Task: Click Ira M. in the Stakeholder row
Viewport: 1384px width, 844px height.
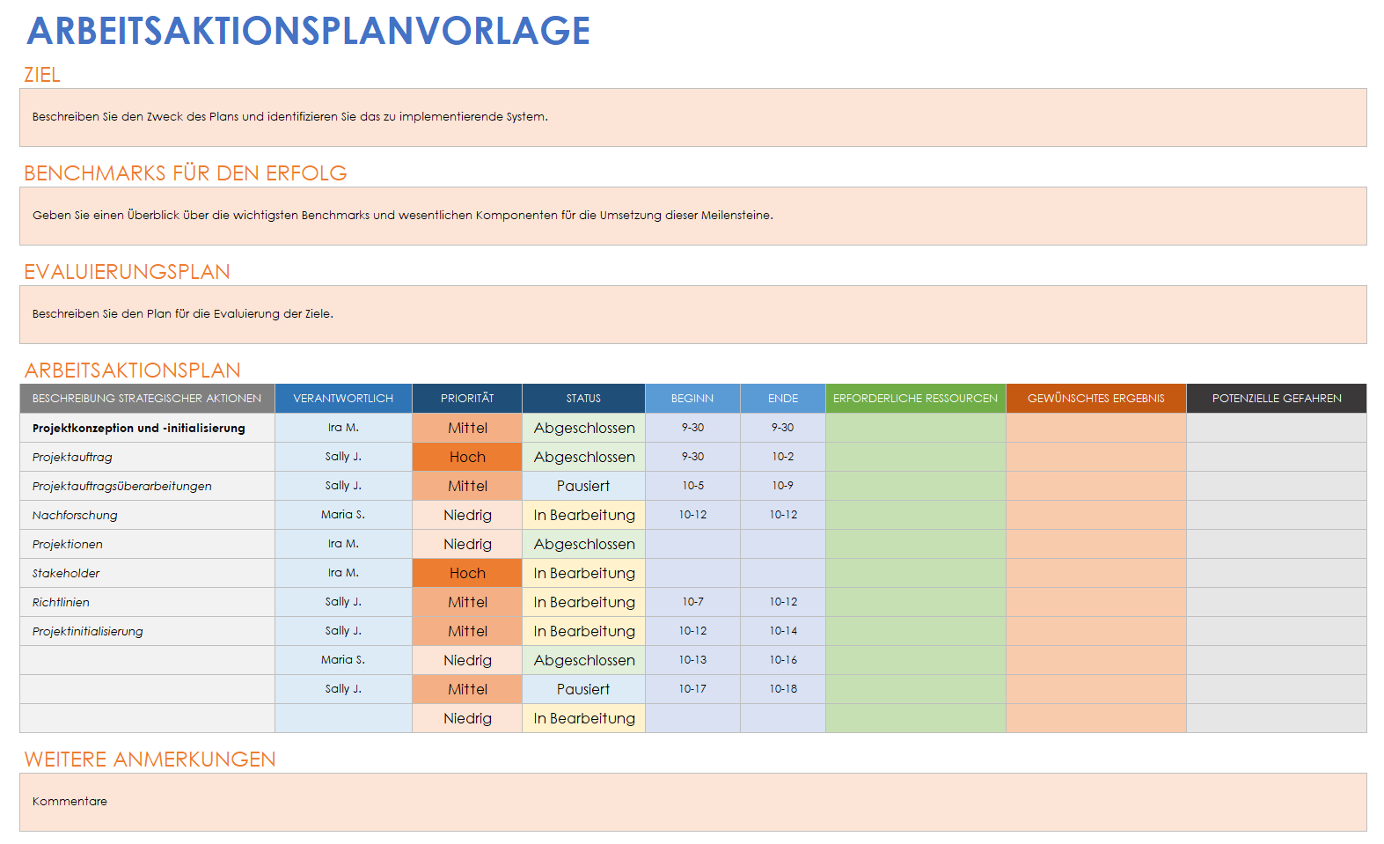Action: coord(343,573)
